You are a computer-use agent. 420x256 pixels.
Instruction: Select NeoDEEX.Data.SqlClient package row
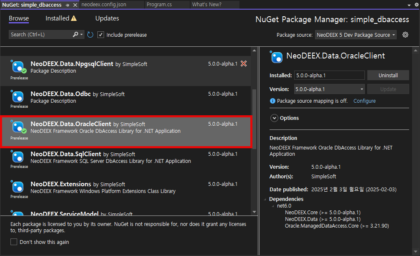point(125,161)
